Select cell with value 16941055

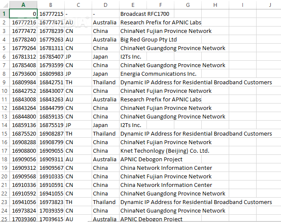[x=51, y=194]
